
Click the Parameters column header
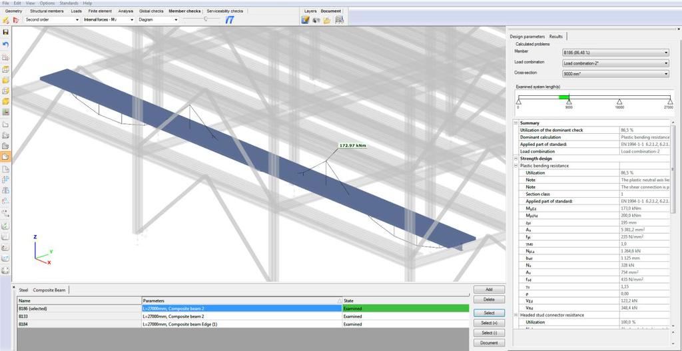242,300
